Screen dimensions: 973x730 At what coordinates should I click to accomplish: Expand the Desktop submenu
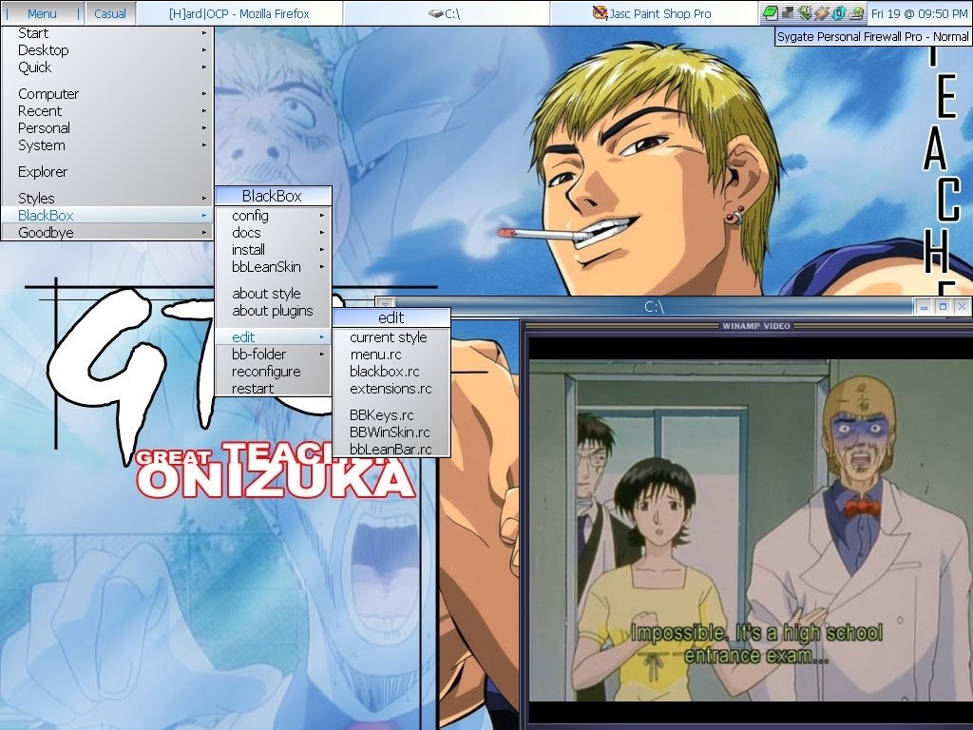pyautogui.click(x=107, y=50)
